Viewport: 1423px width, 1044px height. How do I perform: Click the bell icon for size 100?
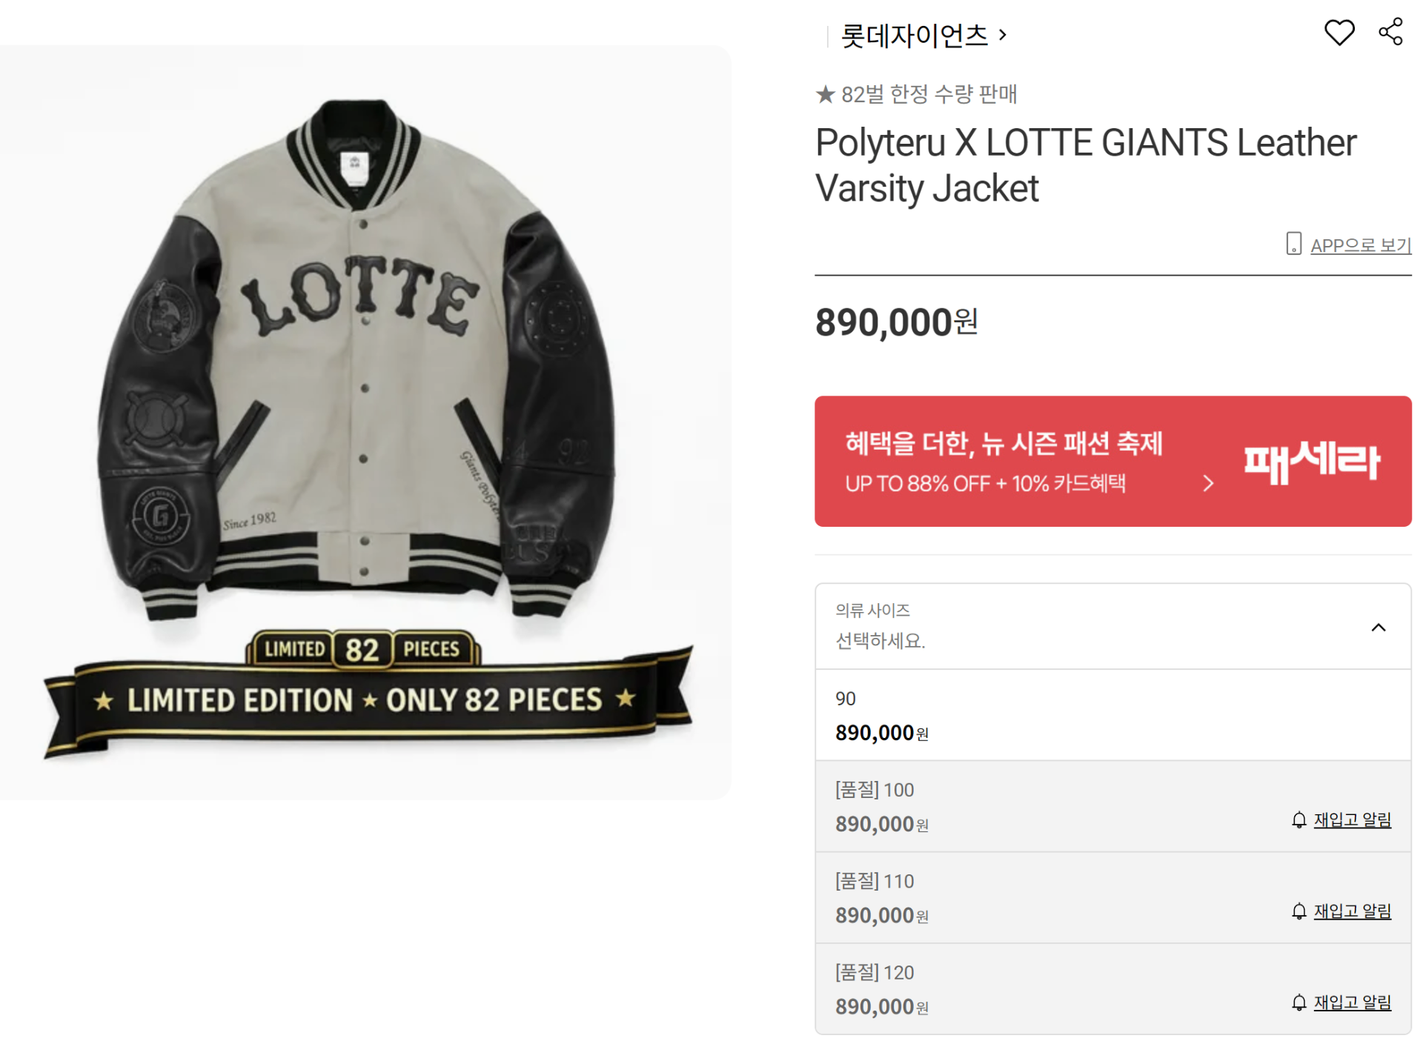1298,820
